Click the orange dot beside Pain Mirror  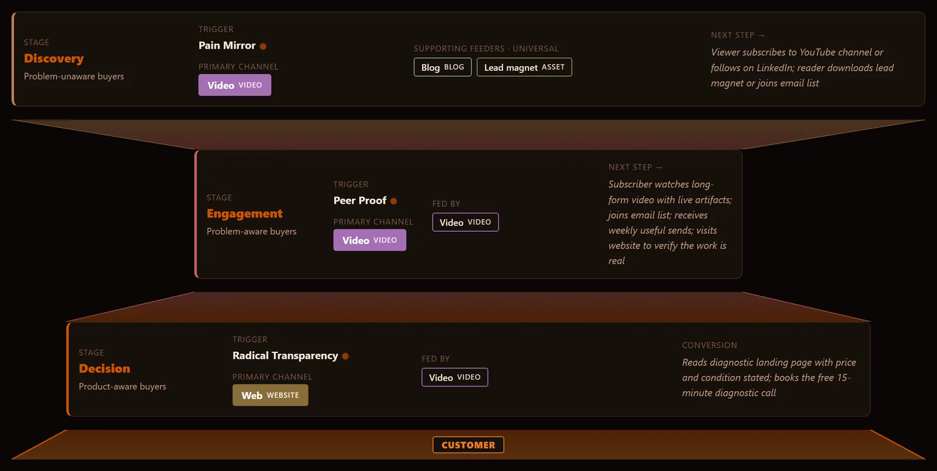click(263, 46)
